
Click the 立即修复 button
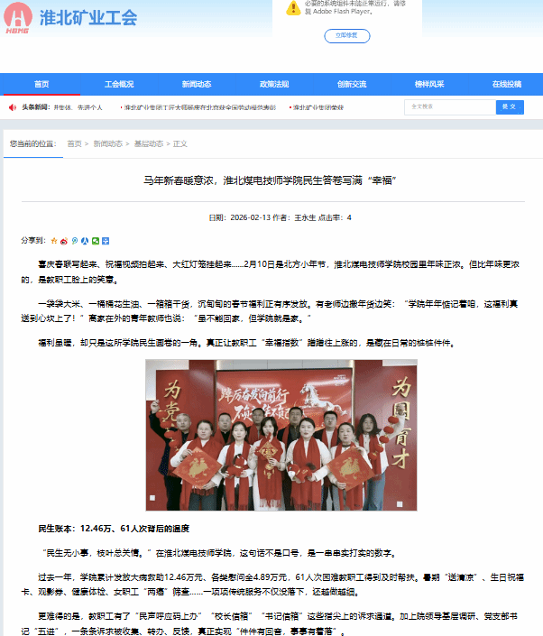(x=347, y=36)
